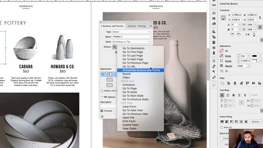
Task: Select Wrap around object shape icon
Action: point(233,95)
